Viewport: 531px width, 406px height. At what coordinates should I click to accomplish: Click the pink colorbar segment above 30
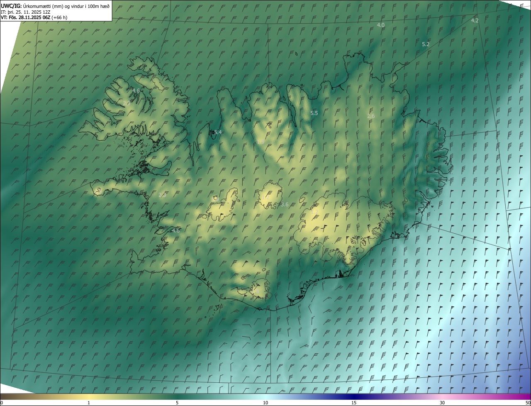[x=442, y=396]
